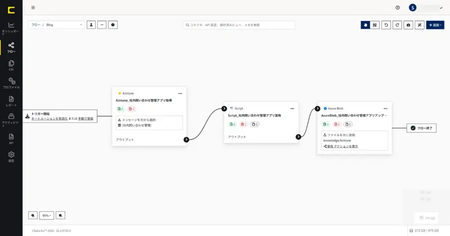Image resolution: width=450 pixels, height=236 pixels.
Task: Click the workspace help question icon
Action: click(x=113, y=25)
